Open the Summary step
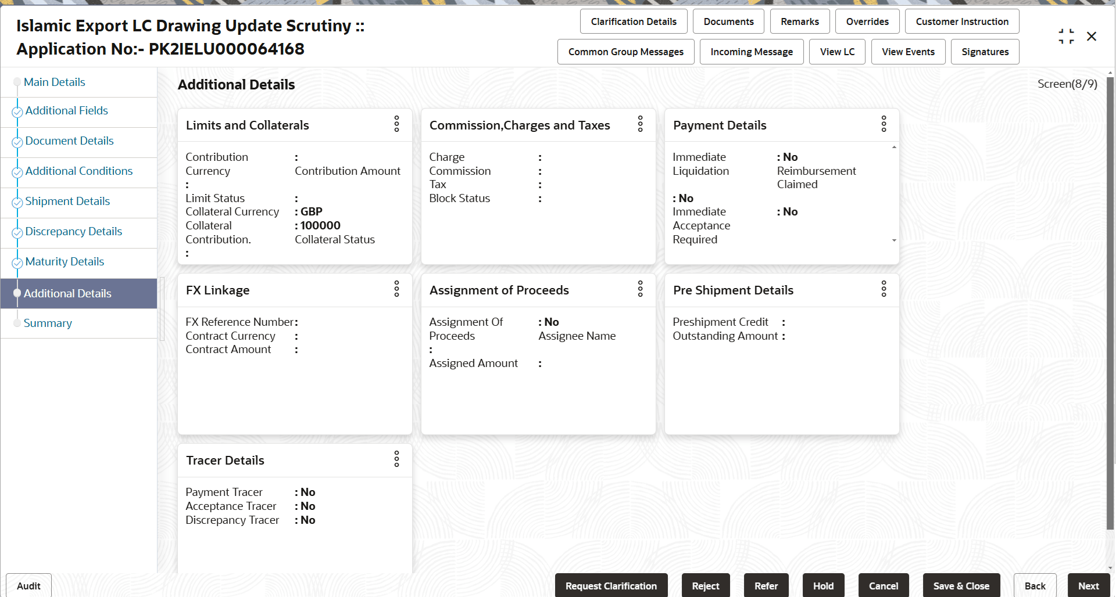The width and height of the screenshot is (1116, 597). [48, 323]
